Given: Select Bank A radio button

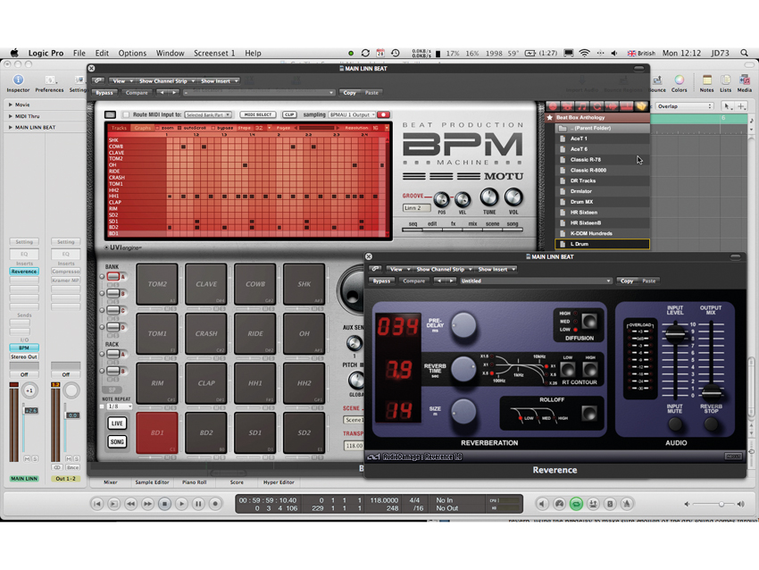Looking at the screenshot, I should coord(102,277).
